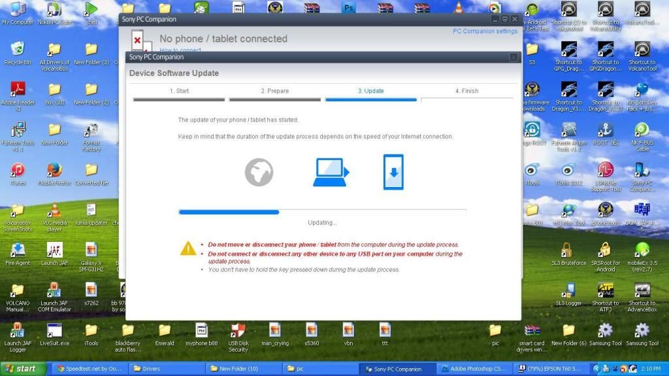Open Adobe Reader XI desktop icon
This screenshot has width=669, height=376.
coord(18,97)
